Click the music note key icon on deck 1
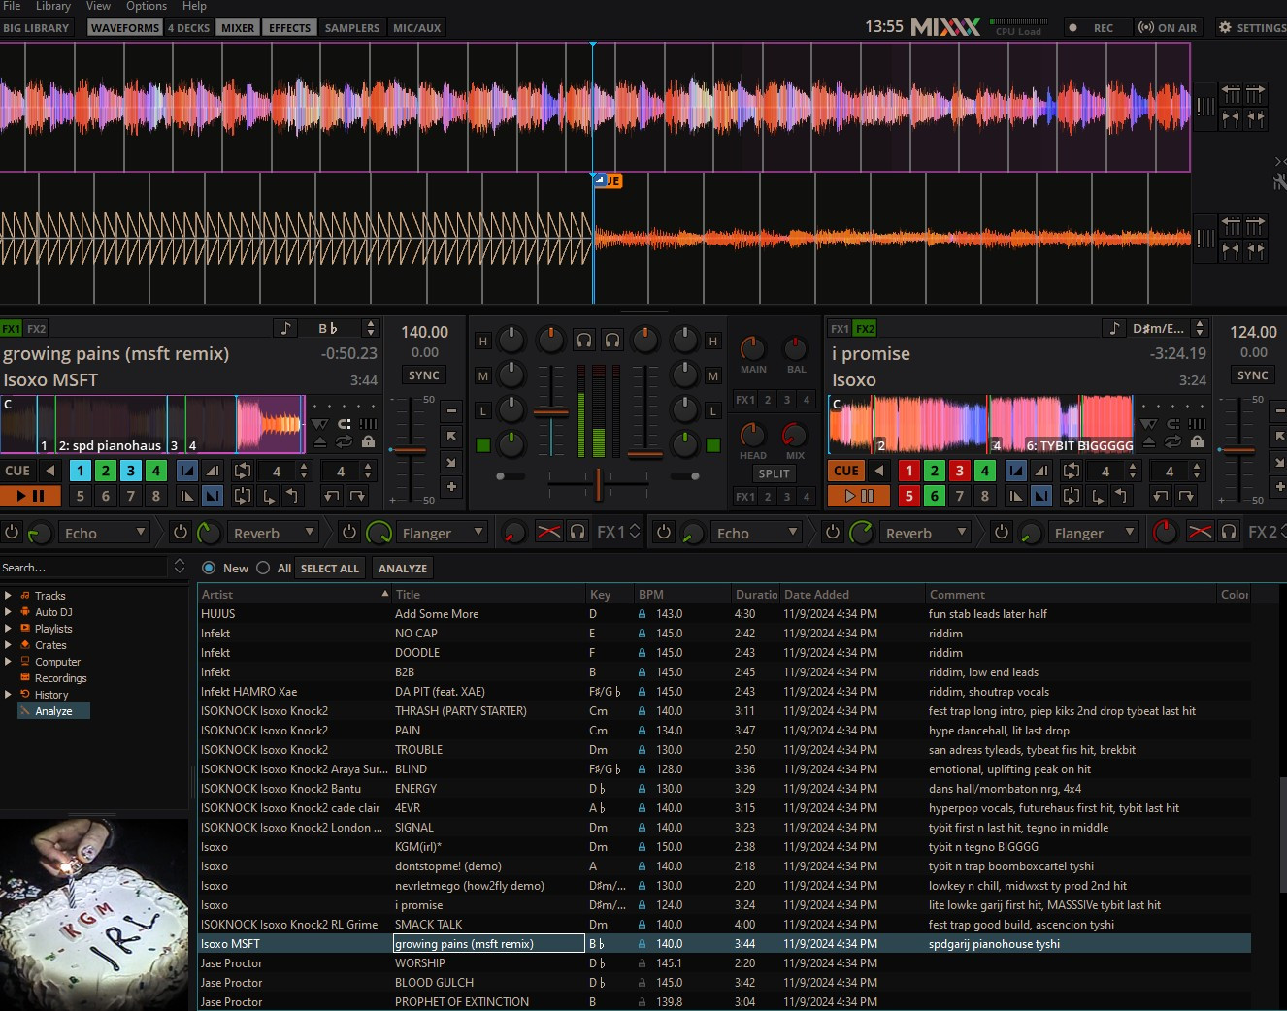Viewport: 1287px width, 1011px height. pos(285,328)
